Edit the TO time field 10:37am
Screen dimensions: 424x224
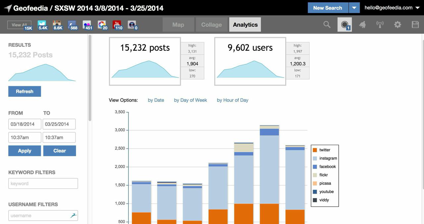pos(59,138)
